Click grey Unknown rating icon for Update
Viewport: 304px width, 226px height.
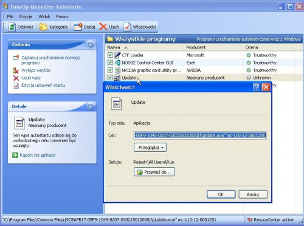tap(249, 78)
